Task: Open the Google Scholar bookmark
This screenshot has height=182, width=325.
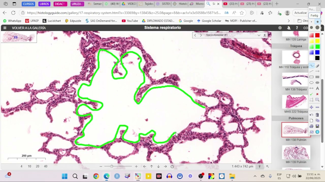Action: (209, 21)
